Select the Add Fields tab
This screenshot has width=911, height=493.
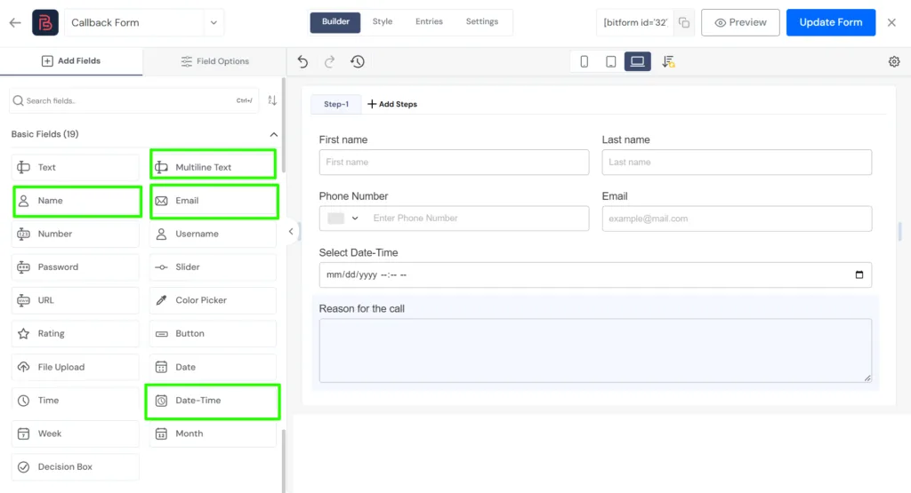coord(71,61)
